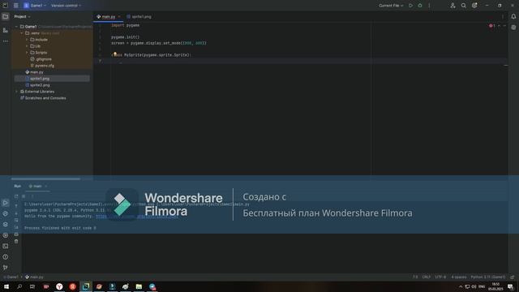Open IDE and project settings gear icon
This screenshot has width=519, height=292.
point(474,6)
